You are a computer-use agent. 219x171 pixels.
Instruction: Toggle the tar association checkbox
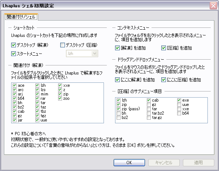coord(37,103)
